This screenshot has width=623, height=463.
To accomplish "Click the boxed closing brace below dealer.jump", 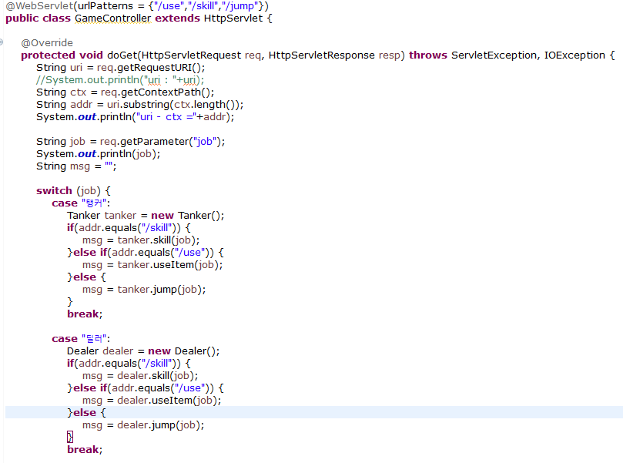I will click(70, 437).
